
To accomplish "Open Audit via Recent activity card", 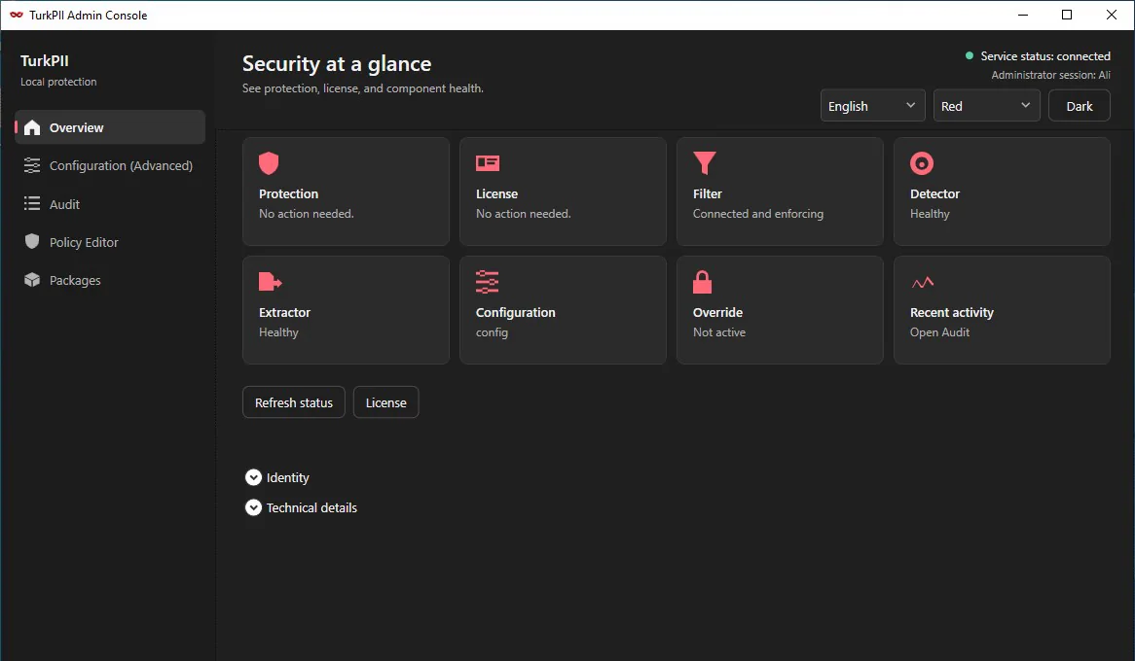I will click(1002, 309).
